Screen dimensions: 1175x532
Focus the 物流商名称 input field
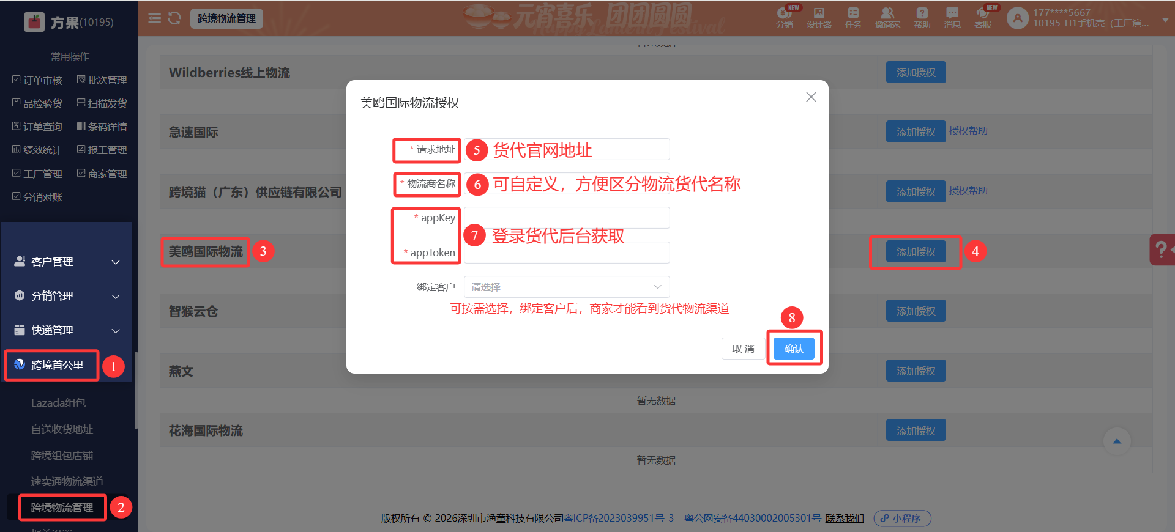(567, 183)
